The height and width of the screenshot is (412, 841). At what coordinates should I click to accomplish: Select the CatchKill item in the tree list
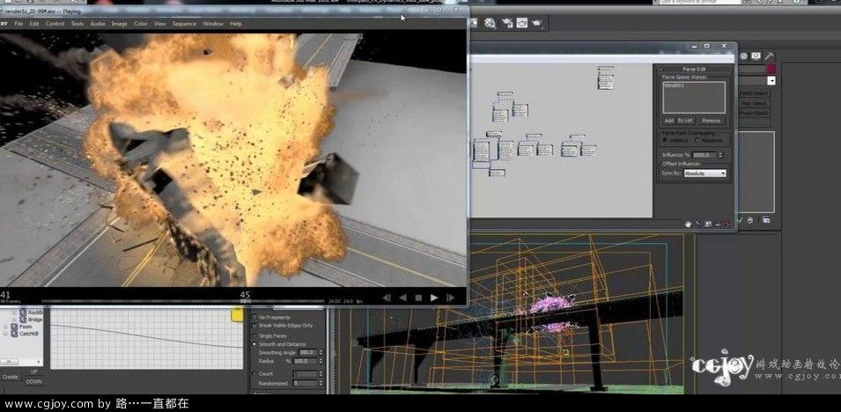[29, 334]
